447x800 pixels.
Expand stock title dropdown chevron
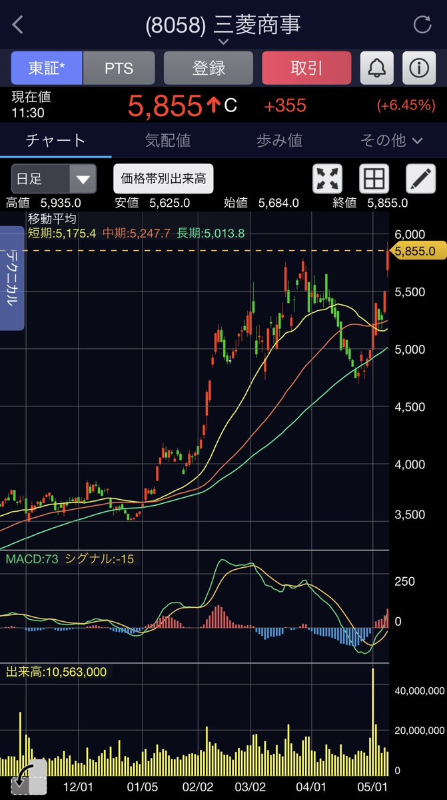pos(223,42)
